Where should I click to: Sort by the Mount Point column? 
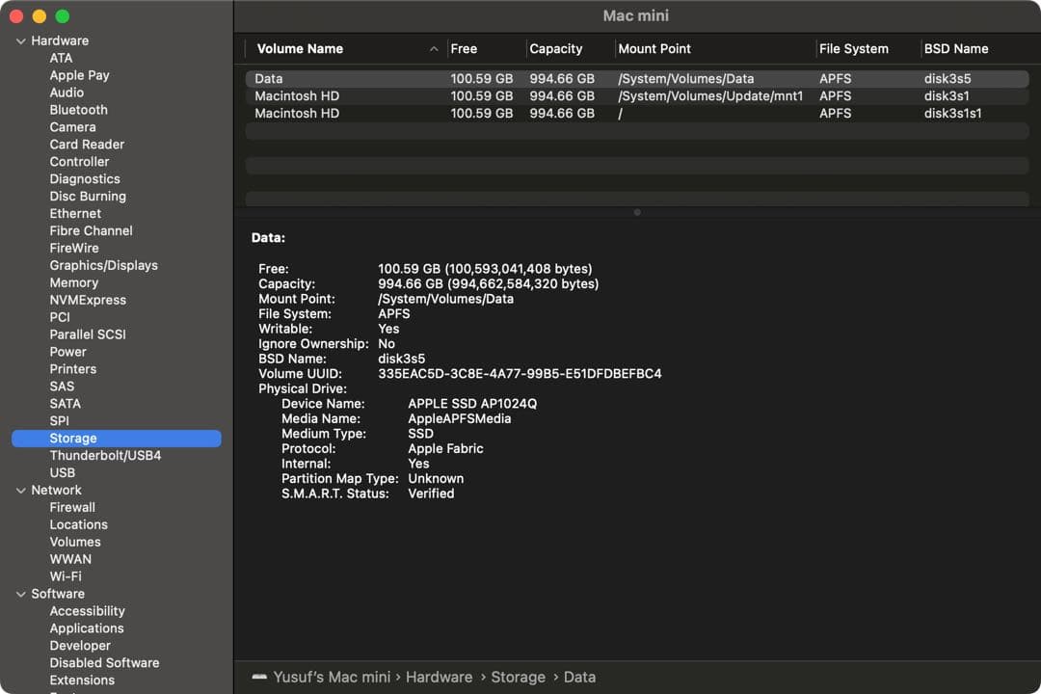point(654,49)
